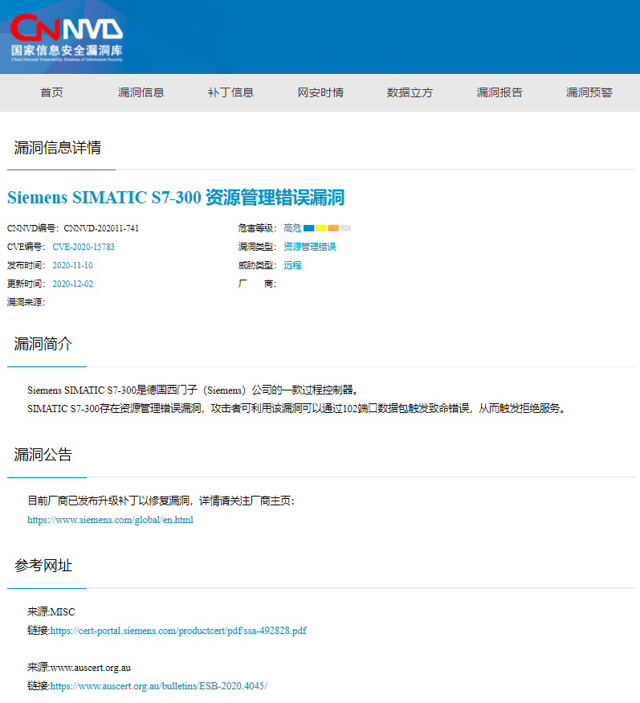Click the 危害等级 label
This screenshot has width=640, height=703.
pos(257,228)
